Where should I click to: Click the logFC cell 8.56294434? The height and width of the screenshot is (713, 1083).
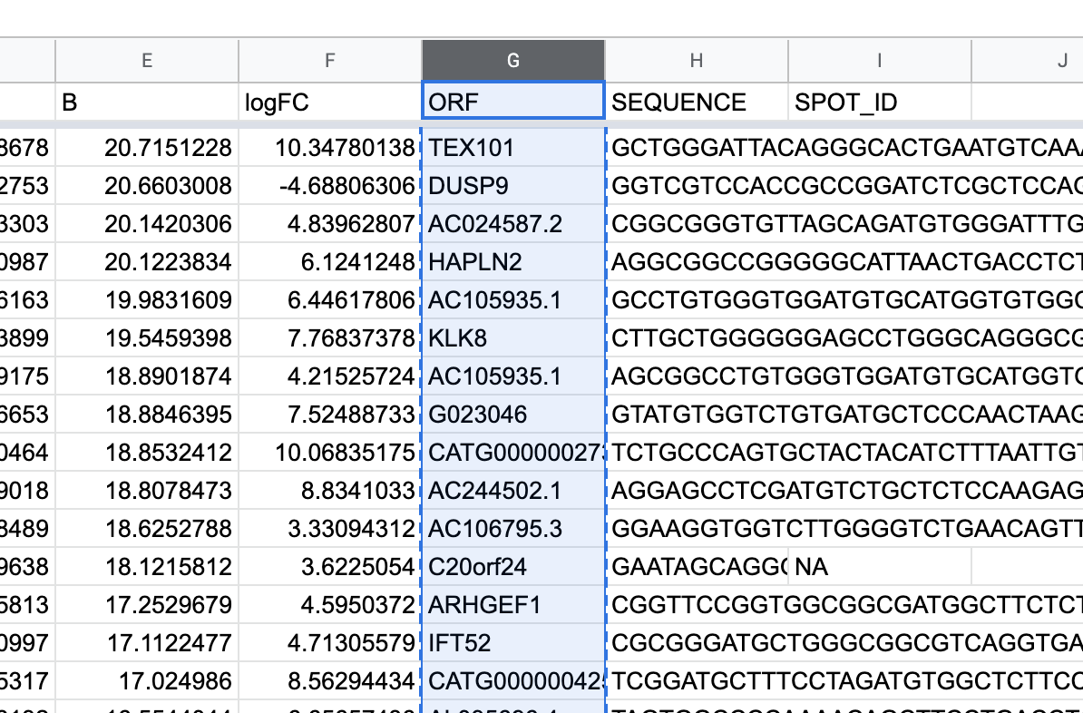330,680
